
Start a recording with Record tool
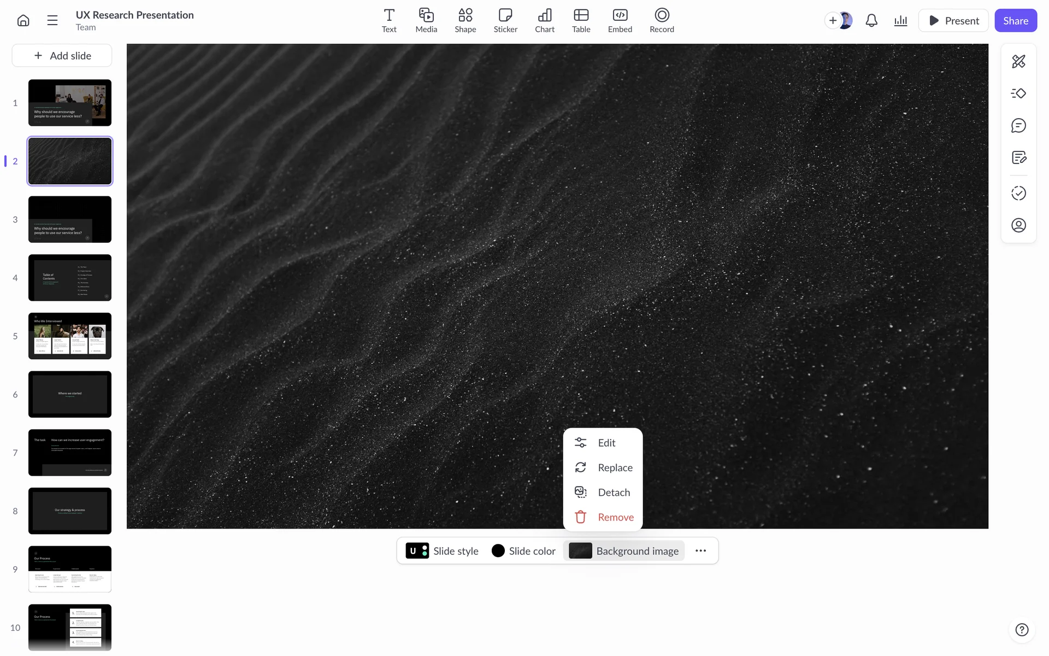click(661, 21)
